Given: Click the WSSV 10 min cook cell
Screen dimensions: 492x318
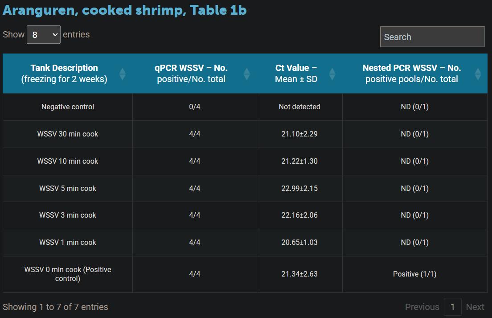Looking at the screenshot, I should coord(68,161).
